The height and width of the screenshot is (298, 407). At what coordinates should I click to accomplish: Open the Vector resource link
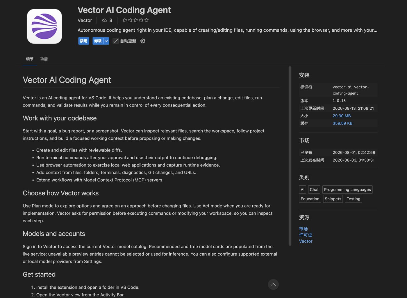[306, 241]
